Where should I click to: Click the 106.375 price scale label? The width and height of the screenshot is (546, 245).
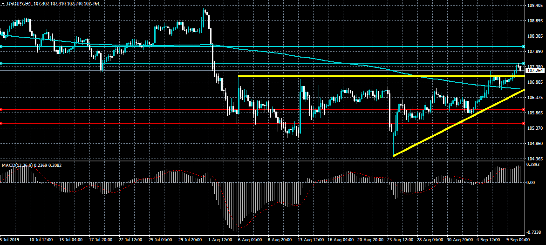[535, 98]
